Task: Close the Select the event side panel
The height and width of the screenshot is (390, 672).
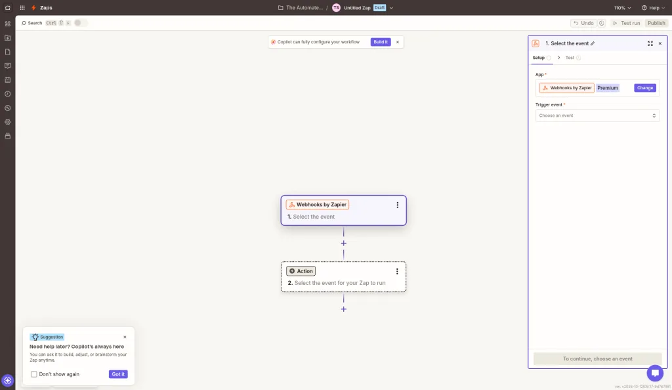Action: (660, 43)
